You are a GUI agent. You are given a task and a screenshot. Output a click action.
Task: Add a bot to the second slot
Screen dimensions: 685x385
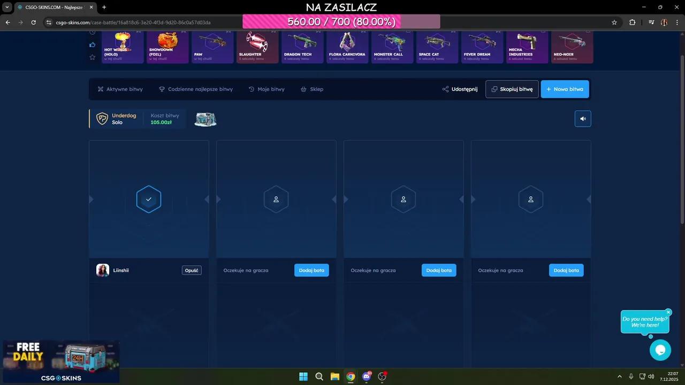[311, 271]
